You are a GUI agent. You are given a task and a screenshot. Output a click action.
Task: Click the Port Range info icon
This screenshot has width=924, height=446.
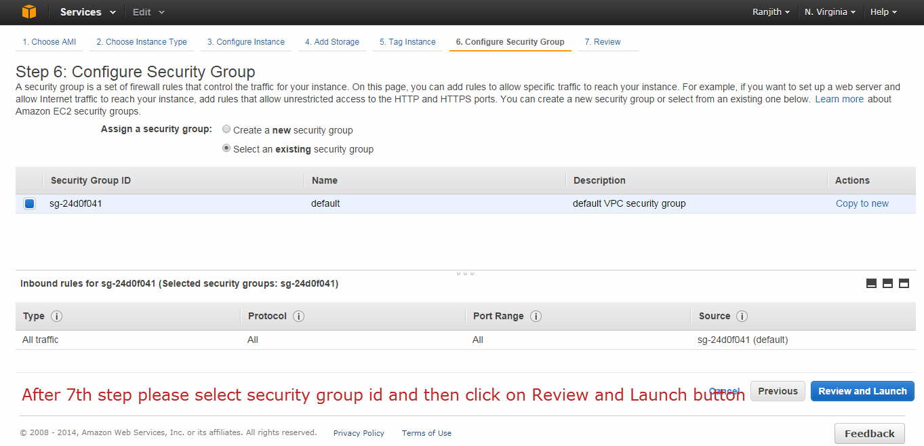[x=536, y=317]
